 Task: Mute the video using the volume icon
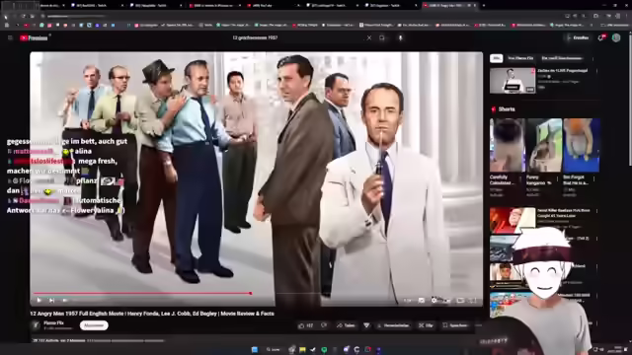coord(64,300)
